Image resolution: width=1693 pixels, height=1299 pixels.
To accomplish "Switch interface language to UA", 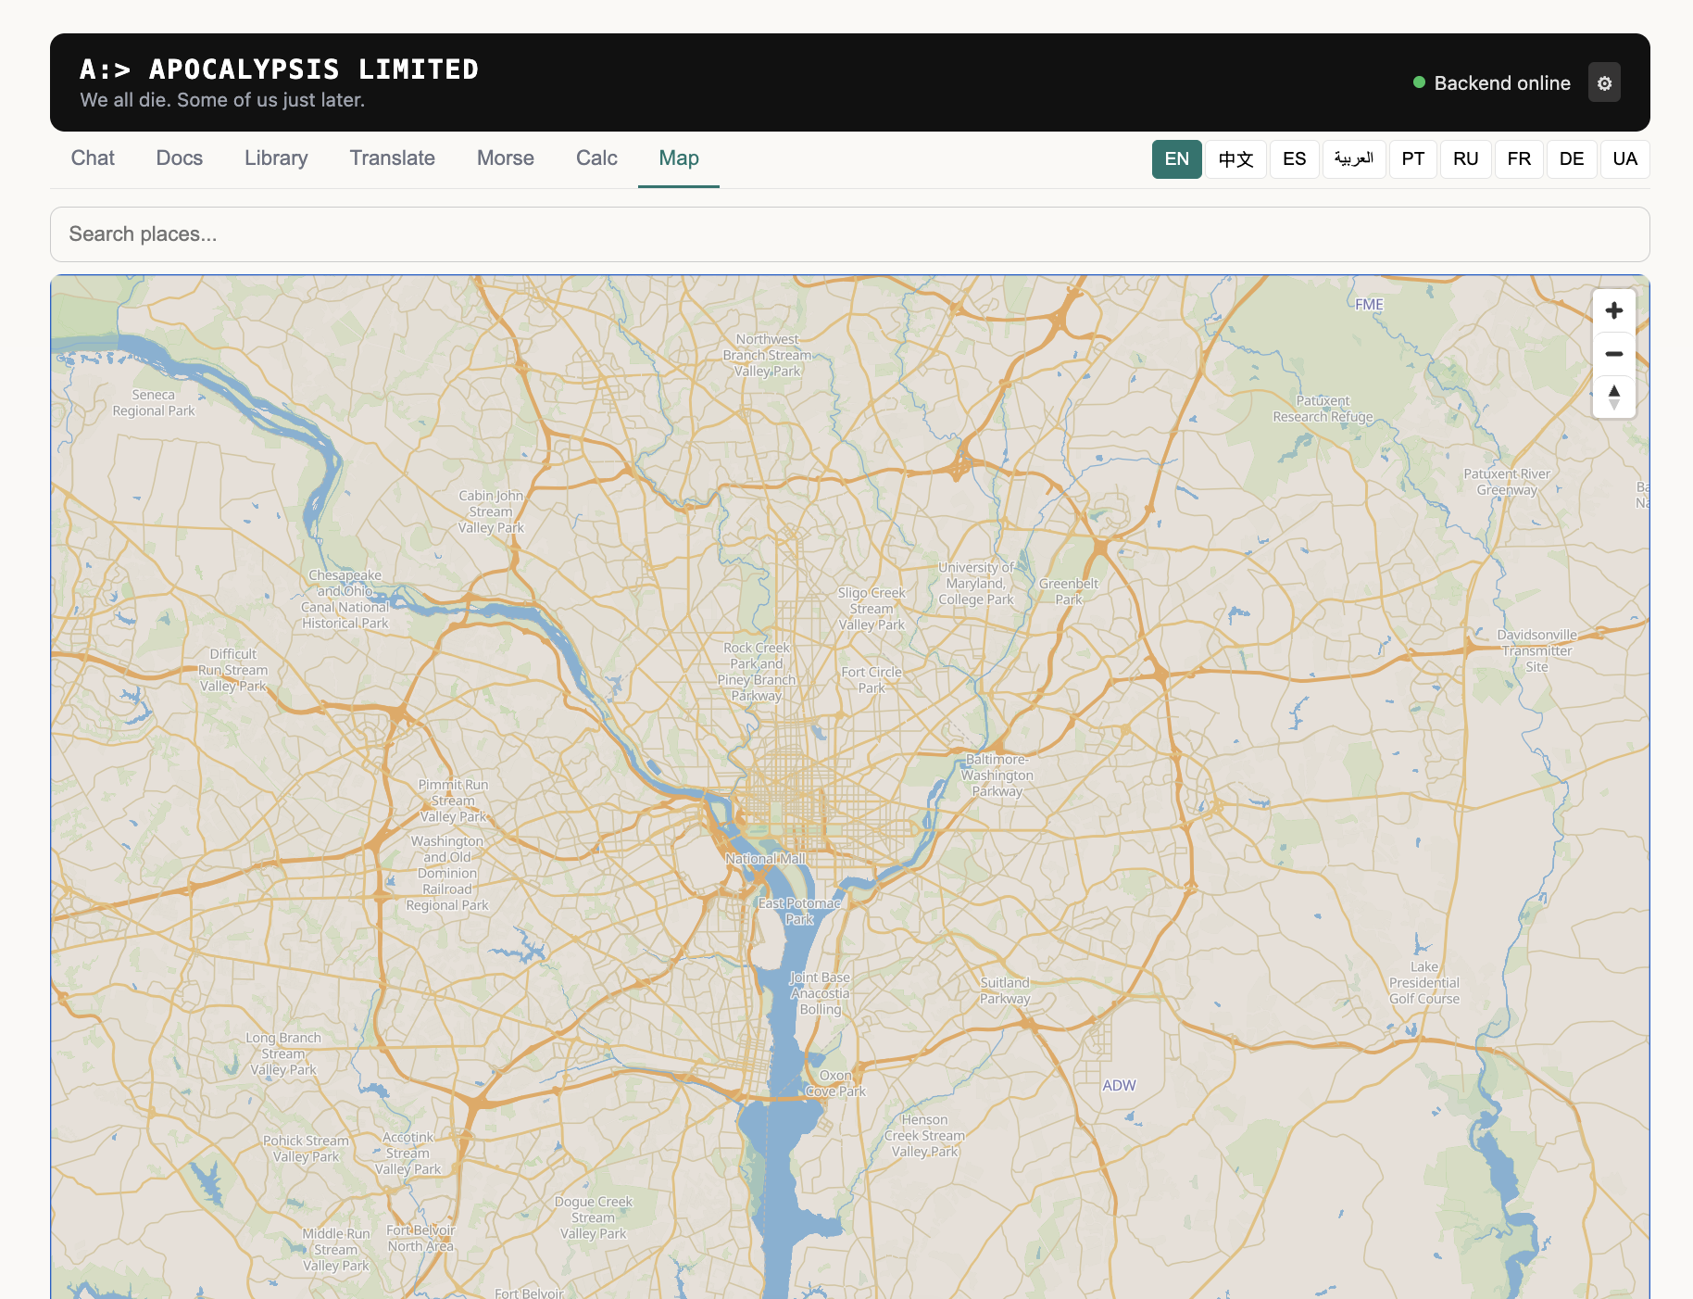I will point(1624,158).
